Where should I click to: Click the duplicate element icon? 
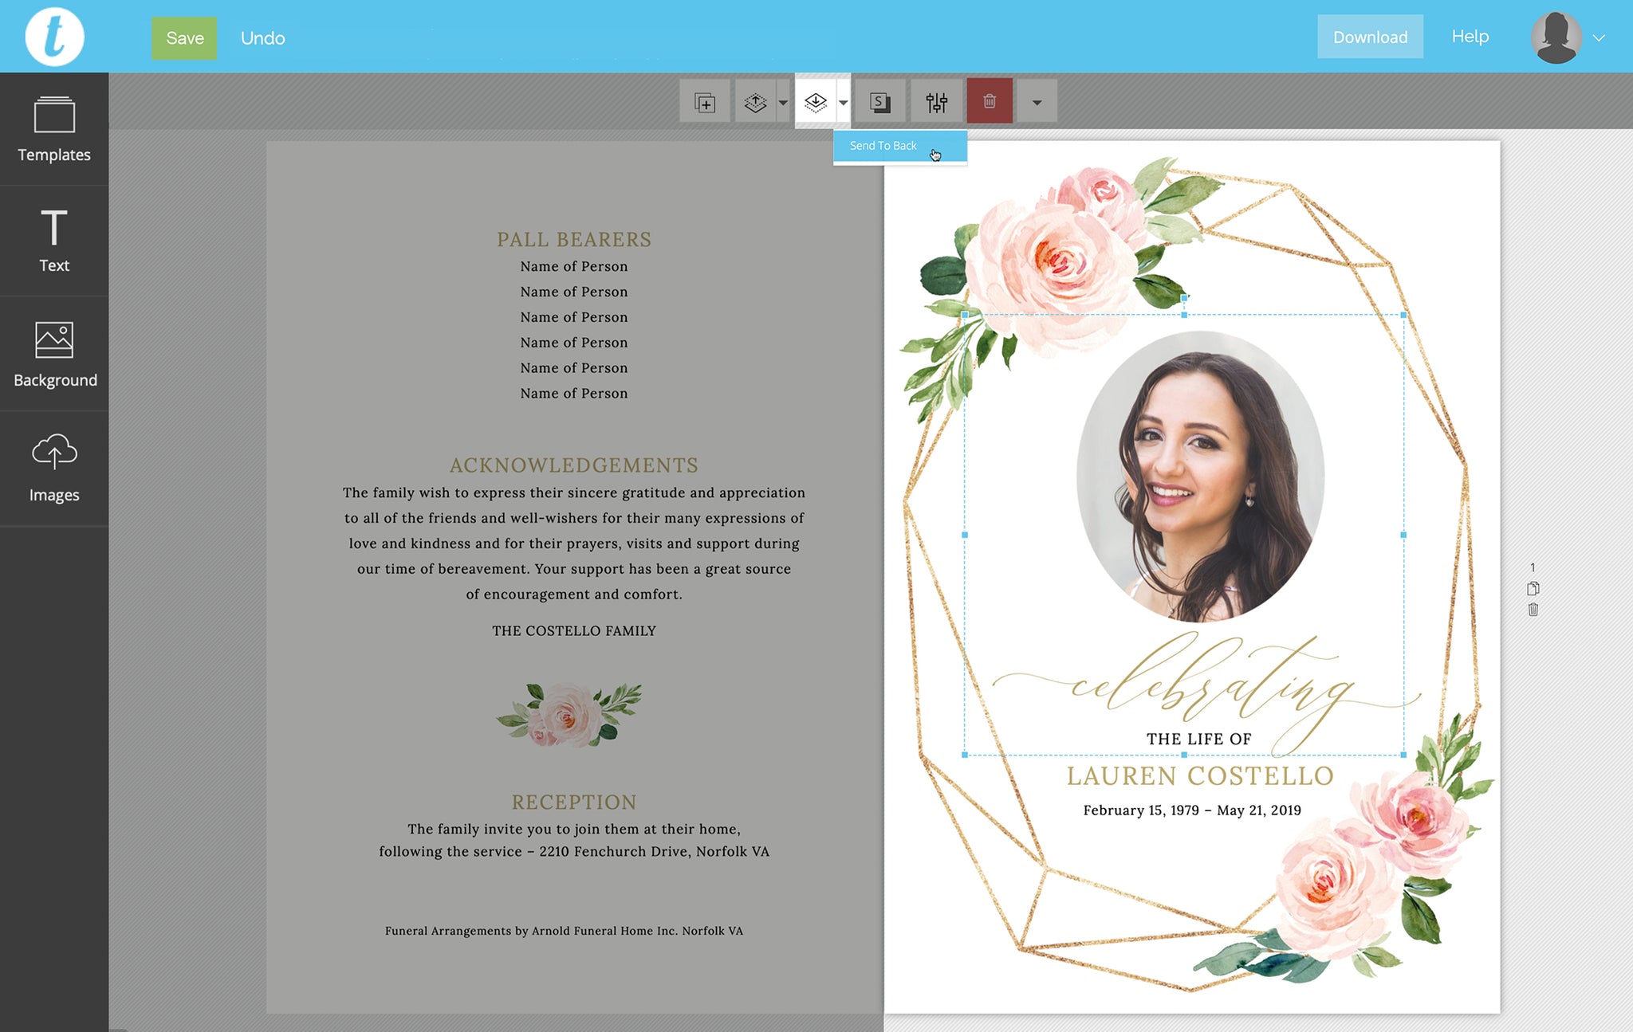coord(705,102)
